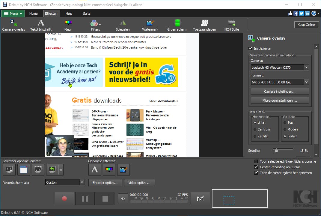Click the Encoder opties button
The height and width of the screenshot is (216, 321).
(105, 182)
